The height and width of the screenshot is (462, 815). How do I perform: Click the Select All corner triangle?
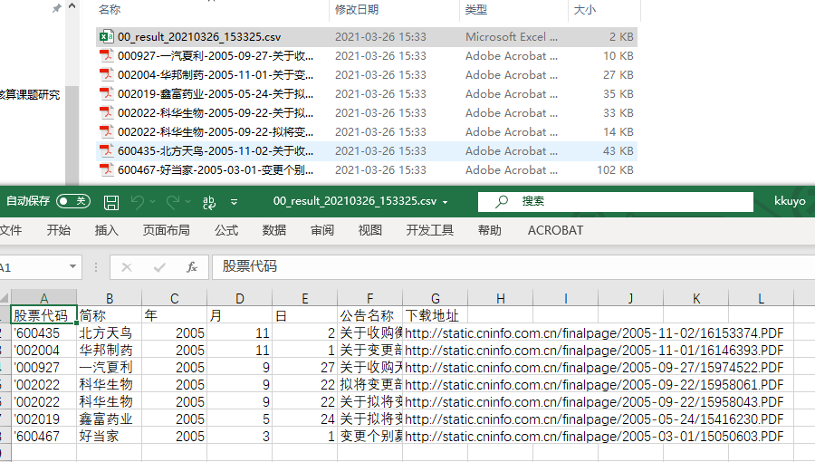5,298
